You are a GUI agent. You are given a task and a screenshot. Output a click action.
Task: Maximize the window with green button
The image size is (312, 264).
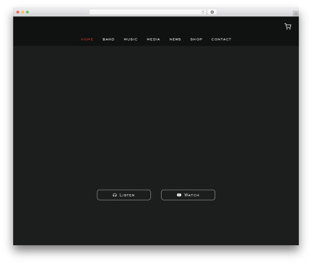[x=27, y=12]
